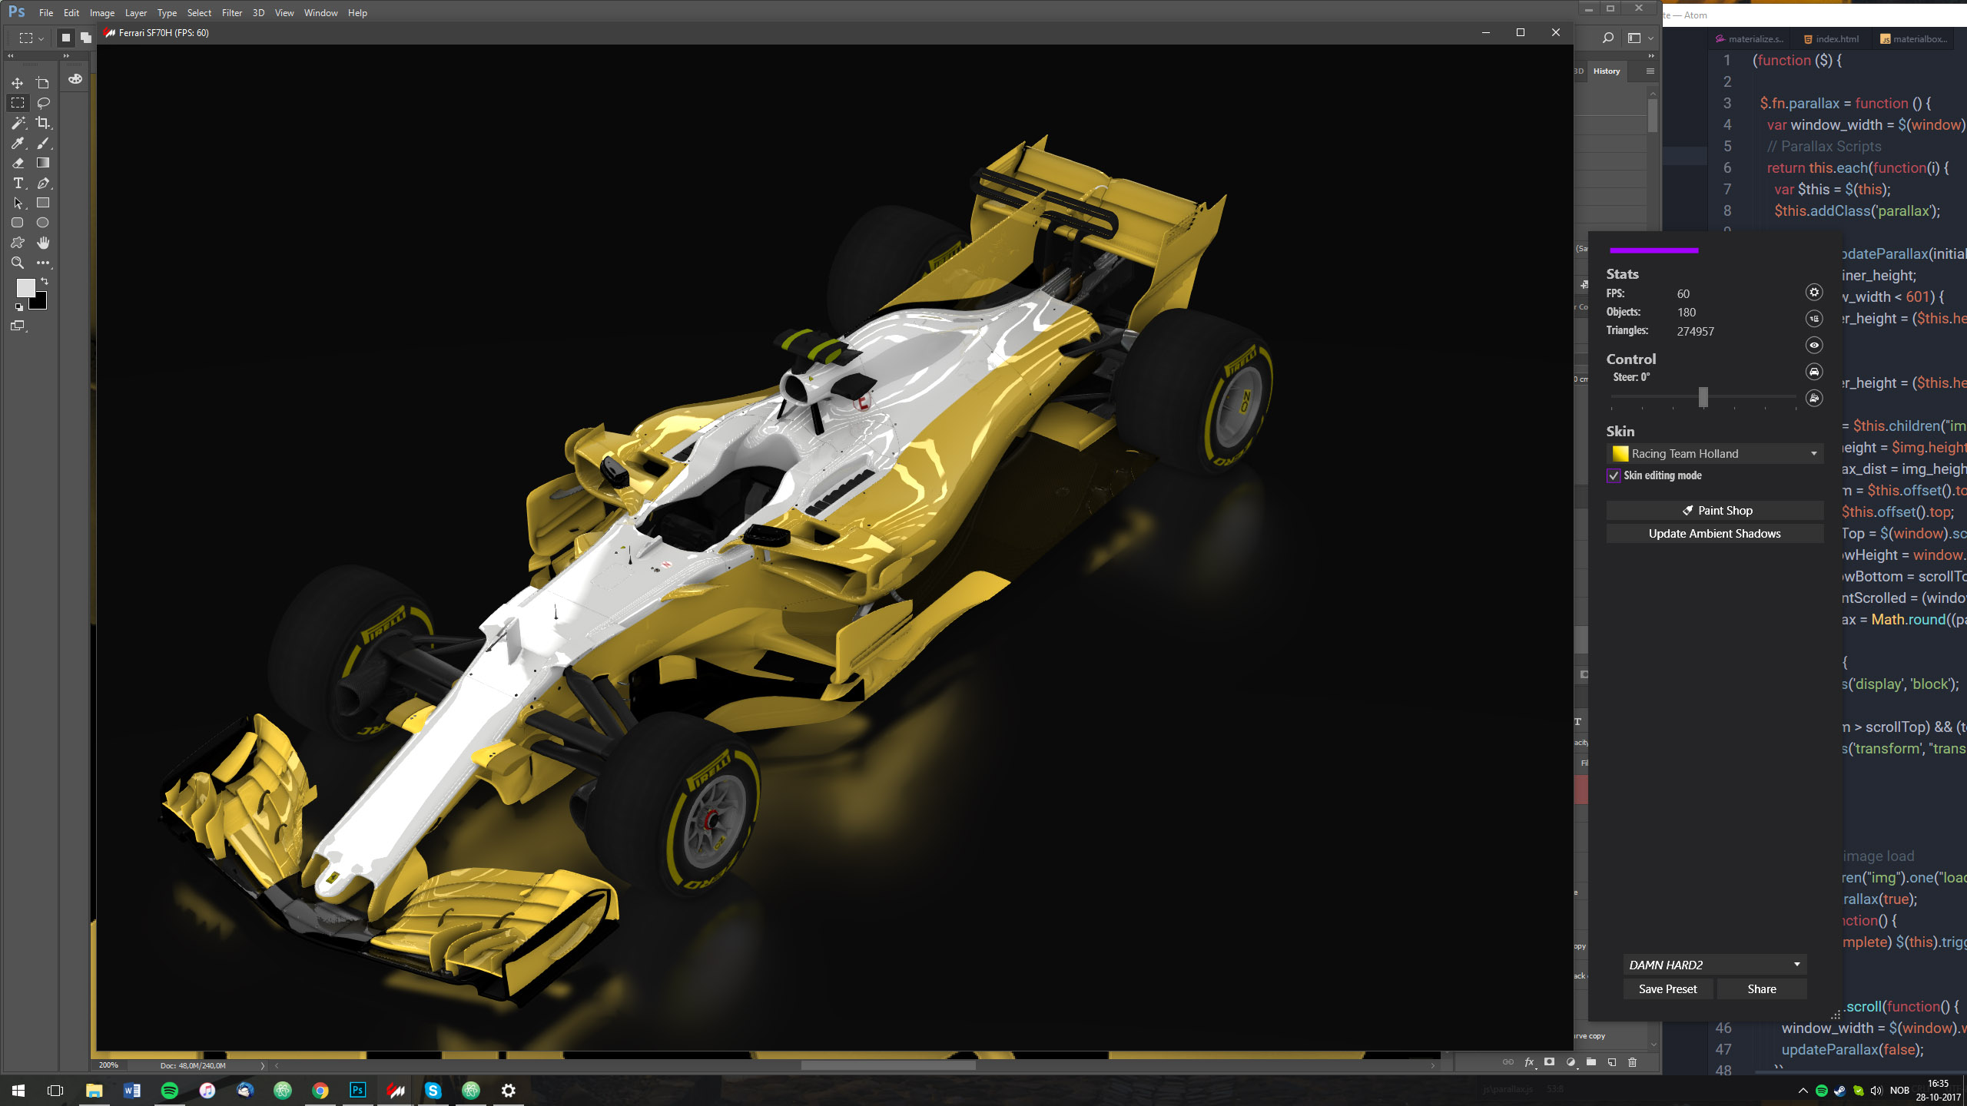
Task: Create new group folder icon
Action: (x=1591, y=1062)
